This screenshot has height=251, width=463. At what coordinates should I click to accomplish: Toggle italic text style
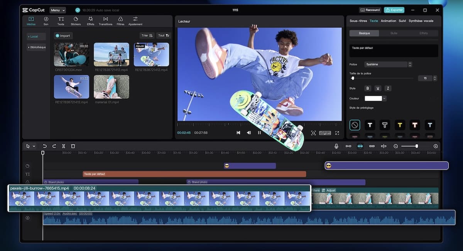[x=388, y=88]
